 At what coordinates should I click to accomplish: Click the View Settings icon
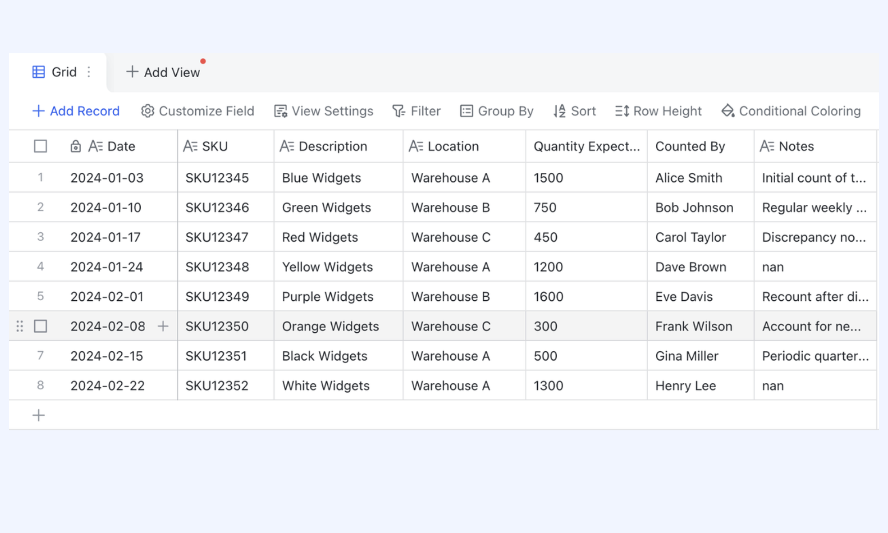coord(281,111)
